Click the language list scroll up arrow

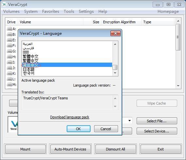[115, 44]
